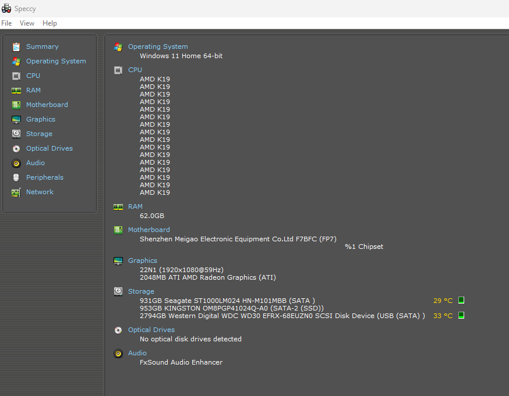Click the Speccy app icon in title bar
The image size is (509, 396).
[7, 8]
